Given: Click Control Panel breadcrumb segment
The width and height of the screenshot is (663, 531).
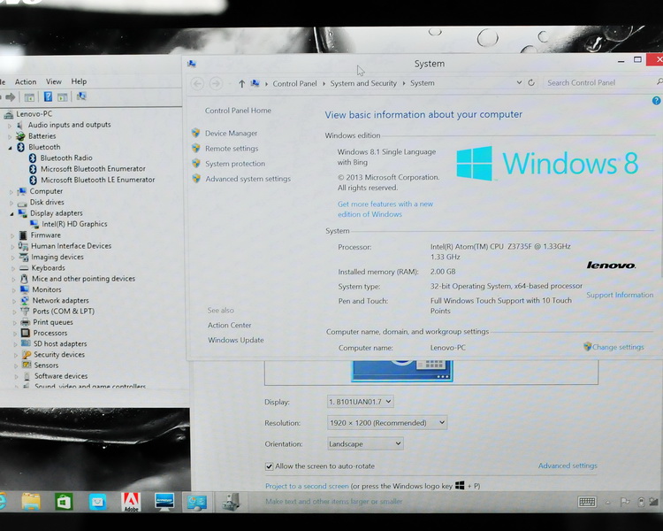Looking at the screenshot, I should 294,83.
